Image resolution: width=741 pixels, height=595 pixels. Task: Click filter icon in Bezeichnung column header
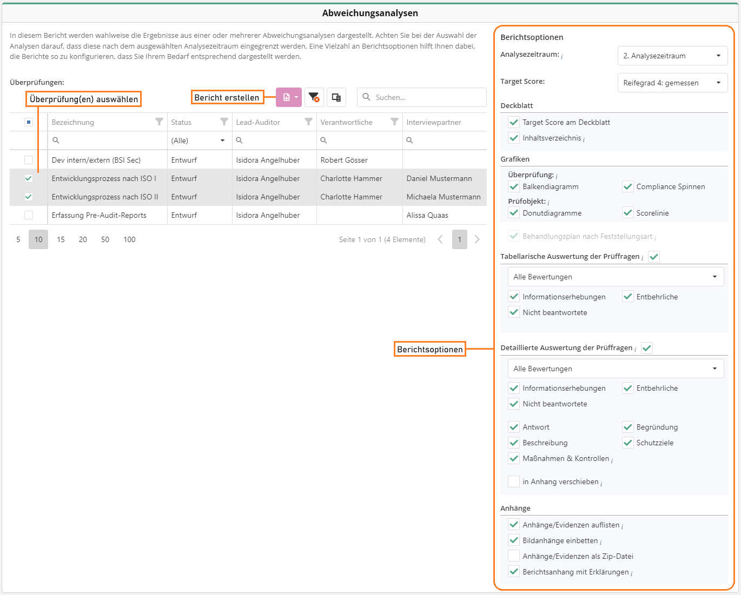click(159, 122)
